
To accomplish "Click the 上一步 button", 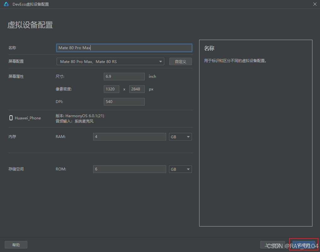I will coord(272,245).
